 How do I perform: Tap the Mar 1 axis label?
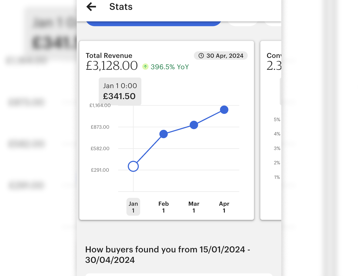[x=194, y=207]
